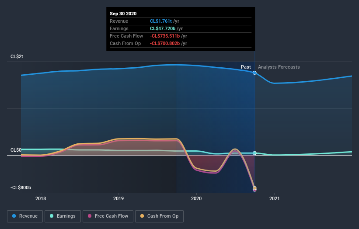
Task: Click the CL$2t y-axis label
Action: coord(17,56)
